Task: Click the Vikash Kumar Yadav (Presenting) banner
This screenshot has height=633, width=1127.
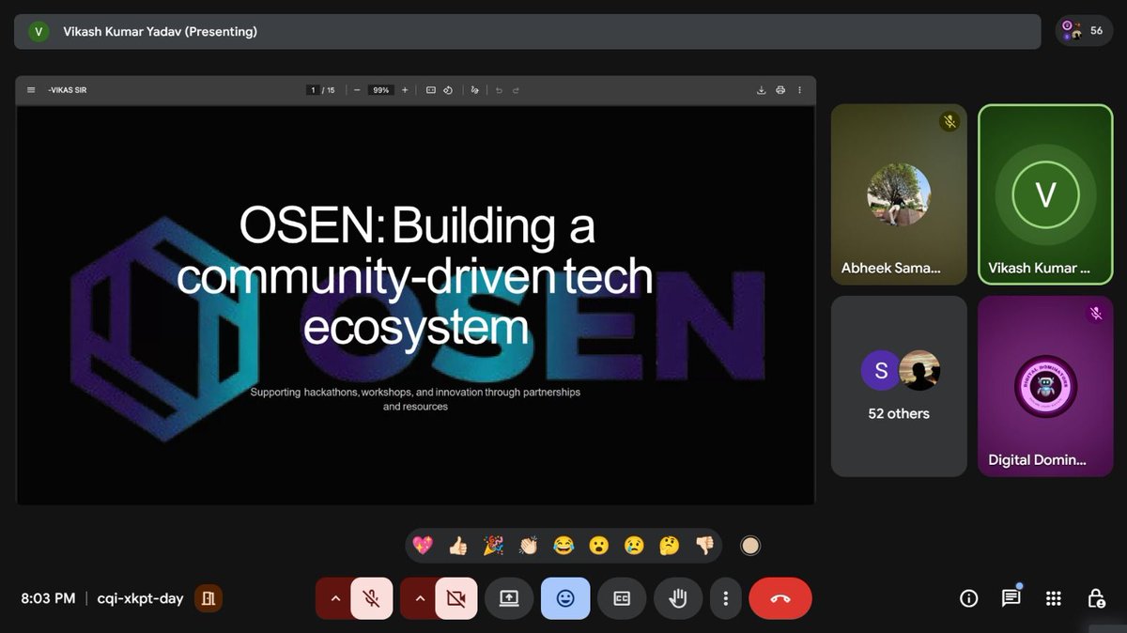Action: [x=528, y=31]
